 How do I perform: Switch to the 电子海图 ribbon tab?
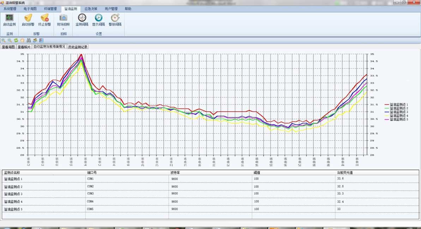[30, 8]
